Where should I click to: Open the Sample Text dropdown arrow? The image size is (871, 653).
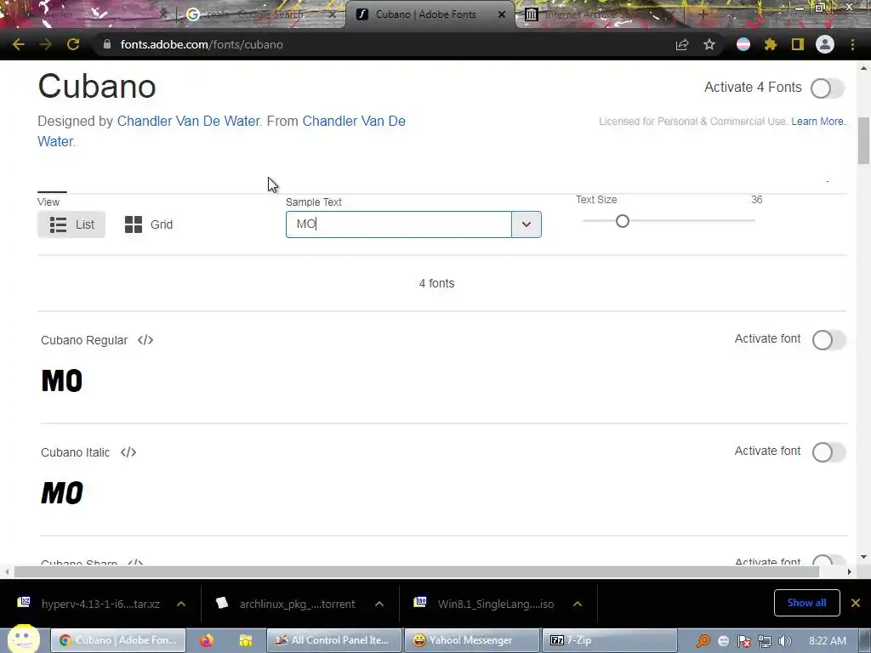(526, 224)
